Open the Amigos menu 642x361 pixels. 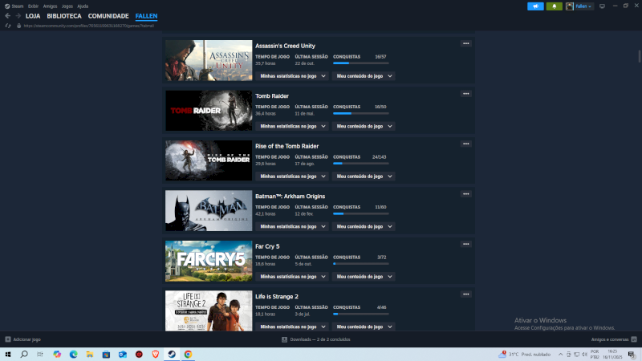50,6
